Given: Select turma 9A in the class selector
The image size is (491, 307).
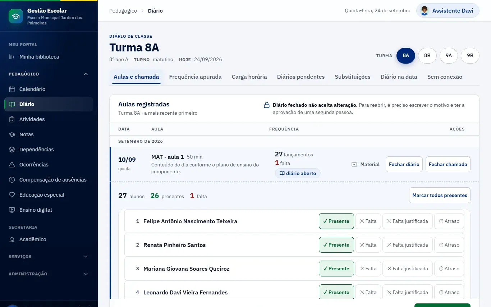Looking at the screenshot, I should pos(449,56).
